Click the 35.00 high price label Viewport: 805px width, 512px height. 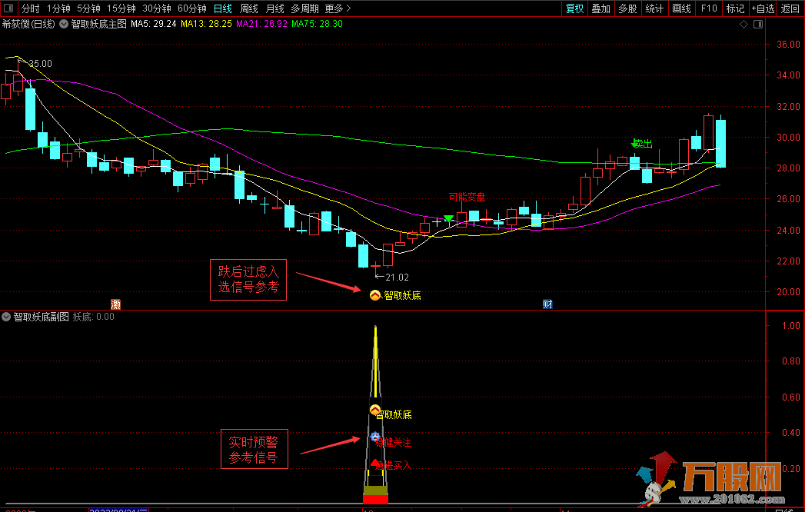tap(41, 64)
